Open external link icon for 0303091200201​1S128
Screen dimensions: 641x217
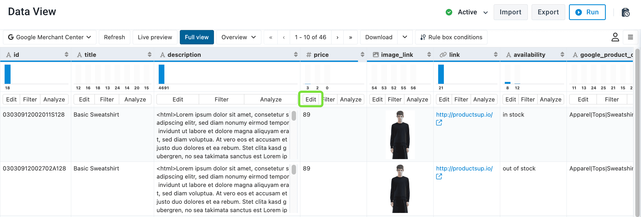click(x=439, y=123)
